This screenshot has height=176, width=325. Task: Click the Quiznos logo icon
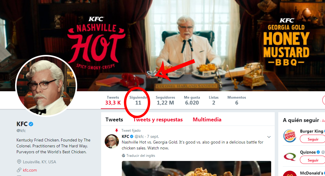coord(290,156)
